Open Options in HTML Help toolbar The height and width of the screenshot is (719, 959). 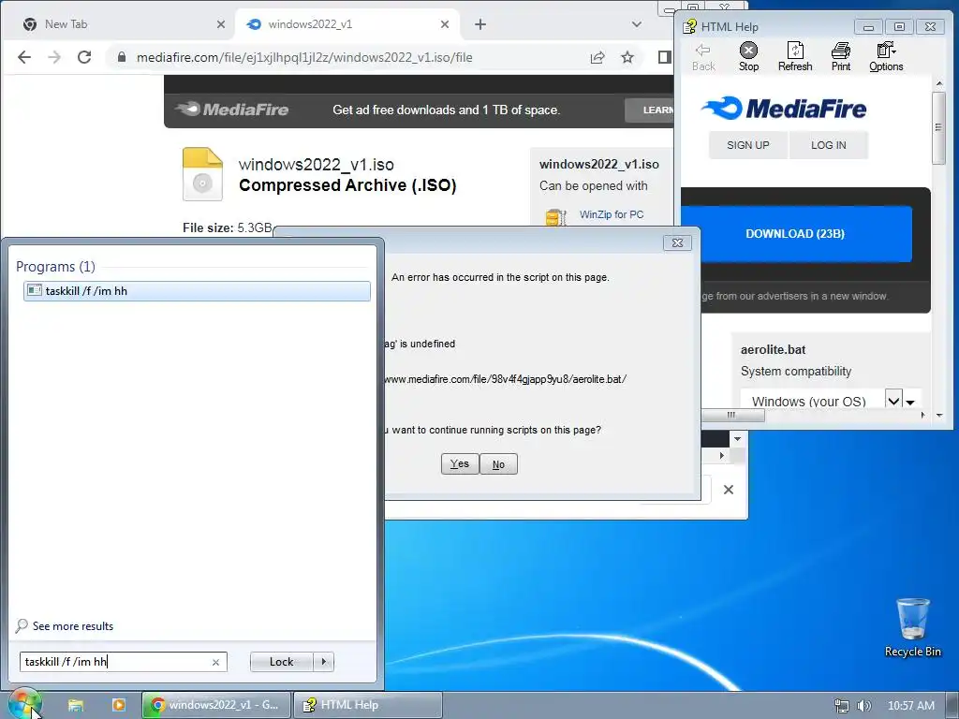[x=886, y=57]
